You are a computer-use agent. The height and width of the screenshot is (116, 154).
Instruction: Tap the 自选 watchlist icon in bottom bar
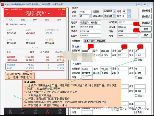click(x=35, y=111)
